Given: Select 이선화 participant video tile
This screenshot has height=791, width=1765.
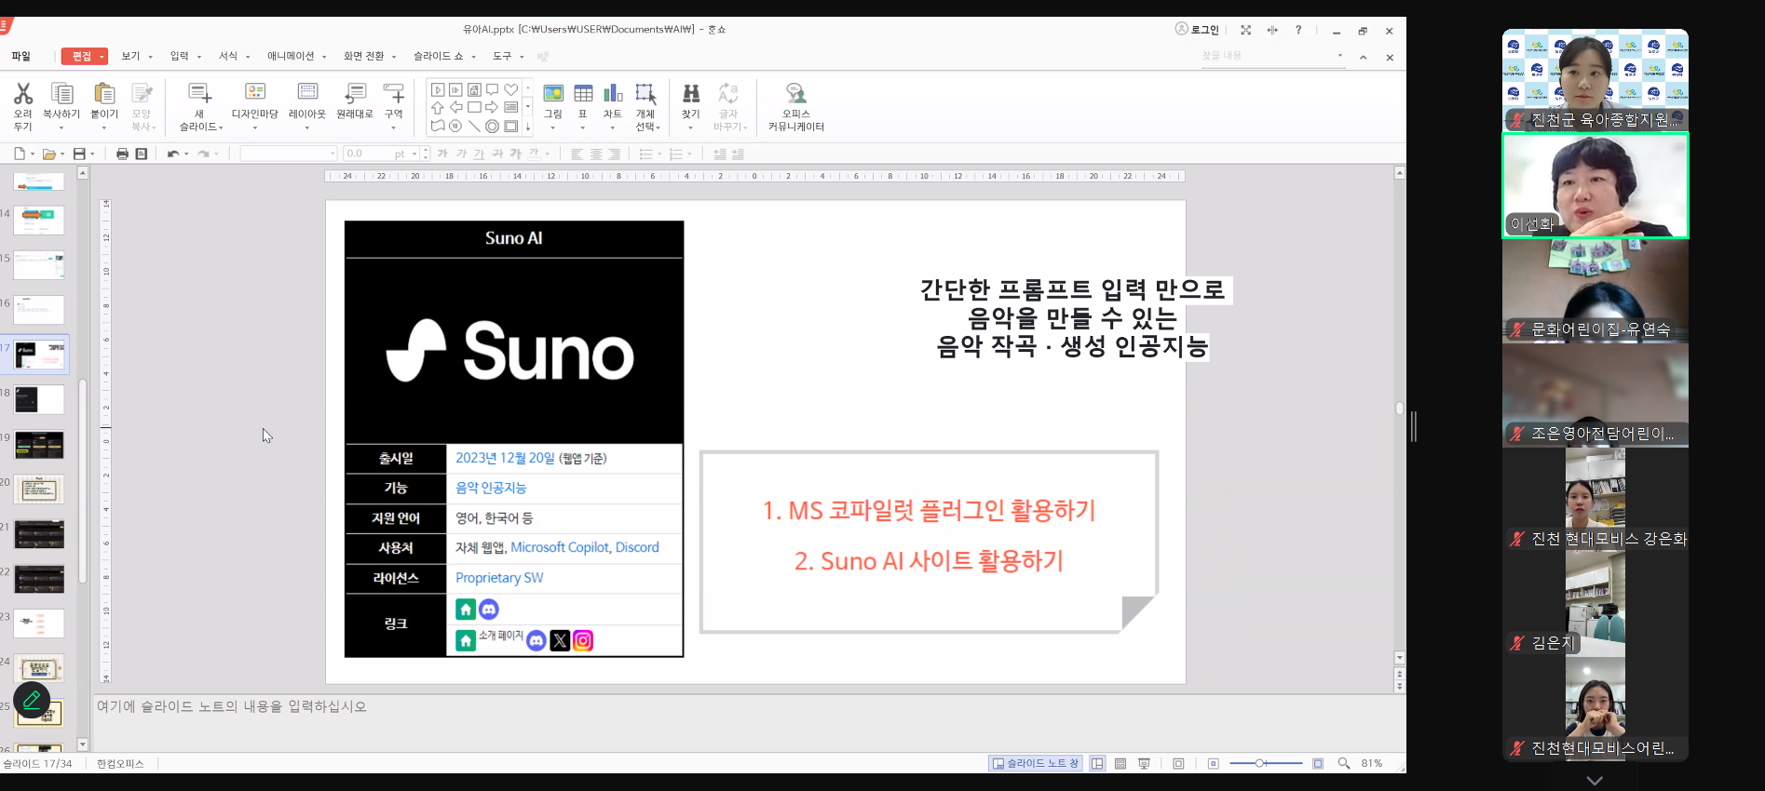Looking at the screenshot, I should click(1595, 185).
